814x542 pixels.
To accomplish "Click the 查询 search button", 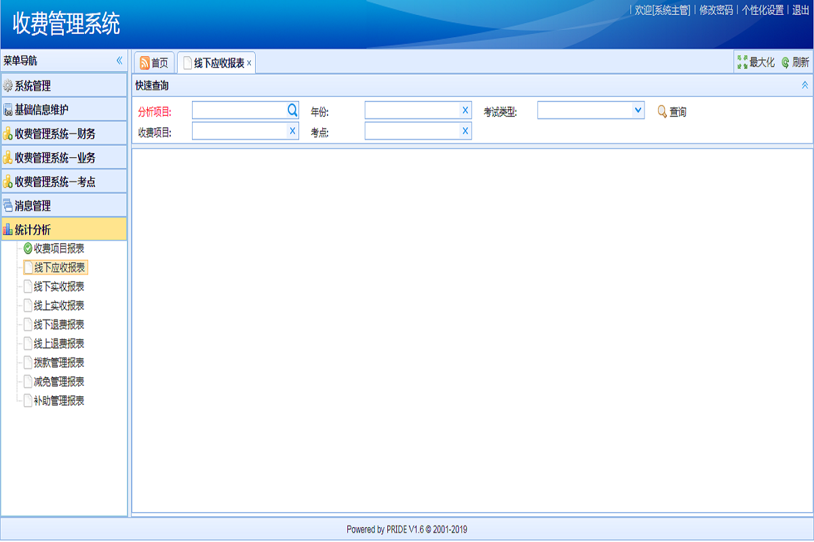I will click(x=672, y=112).
